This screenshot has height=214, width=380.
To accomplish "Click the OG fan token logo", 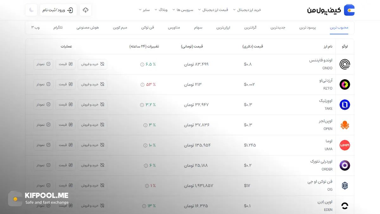I will pyautogui.click(x=345, y=185).
